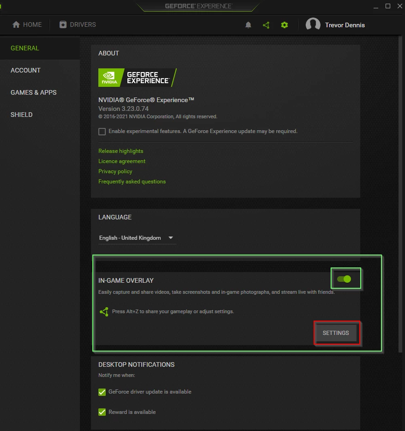Click the LANGUAGE section heading

[115, 217]
